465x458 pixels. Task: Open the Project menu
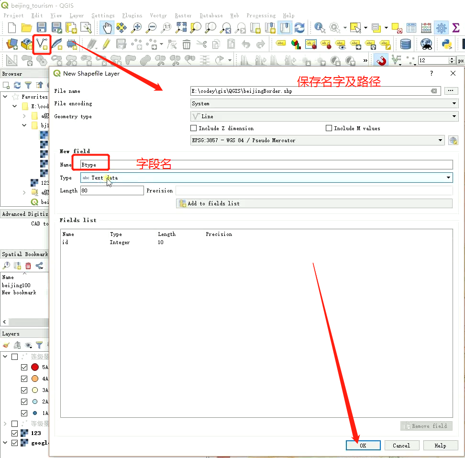[13, 15]
